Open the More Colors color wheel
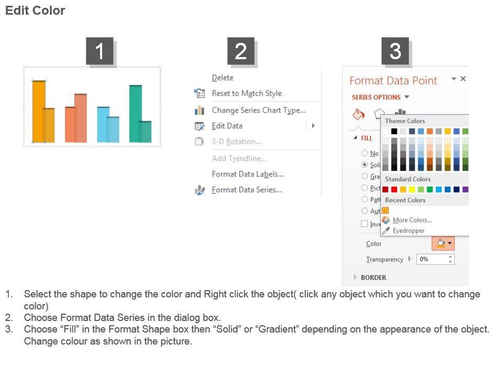 pyautogui.click(x=386, y=220)
